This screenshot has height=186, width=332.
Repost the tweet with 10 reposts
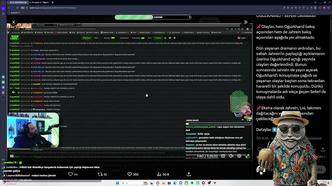pos(102,174)
